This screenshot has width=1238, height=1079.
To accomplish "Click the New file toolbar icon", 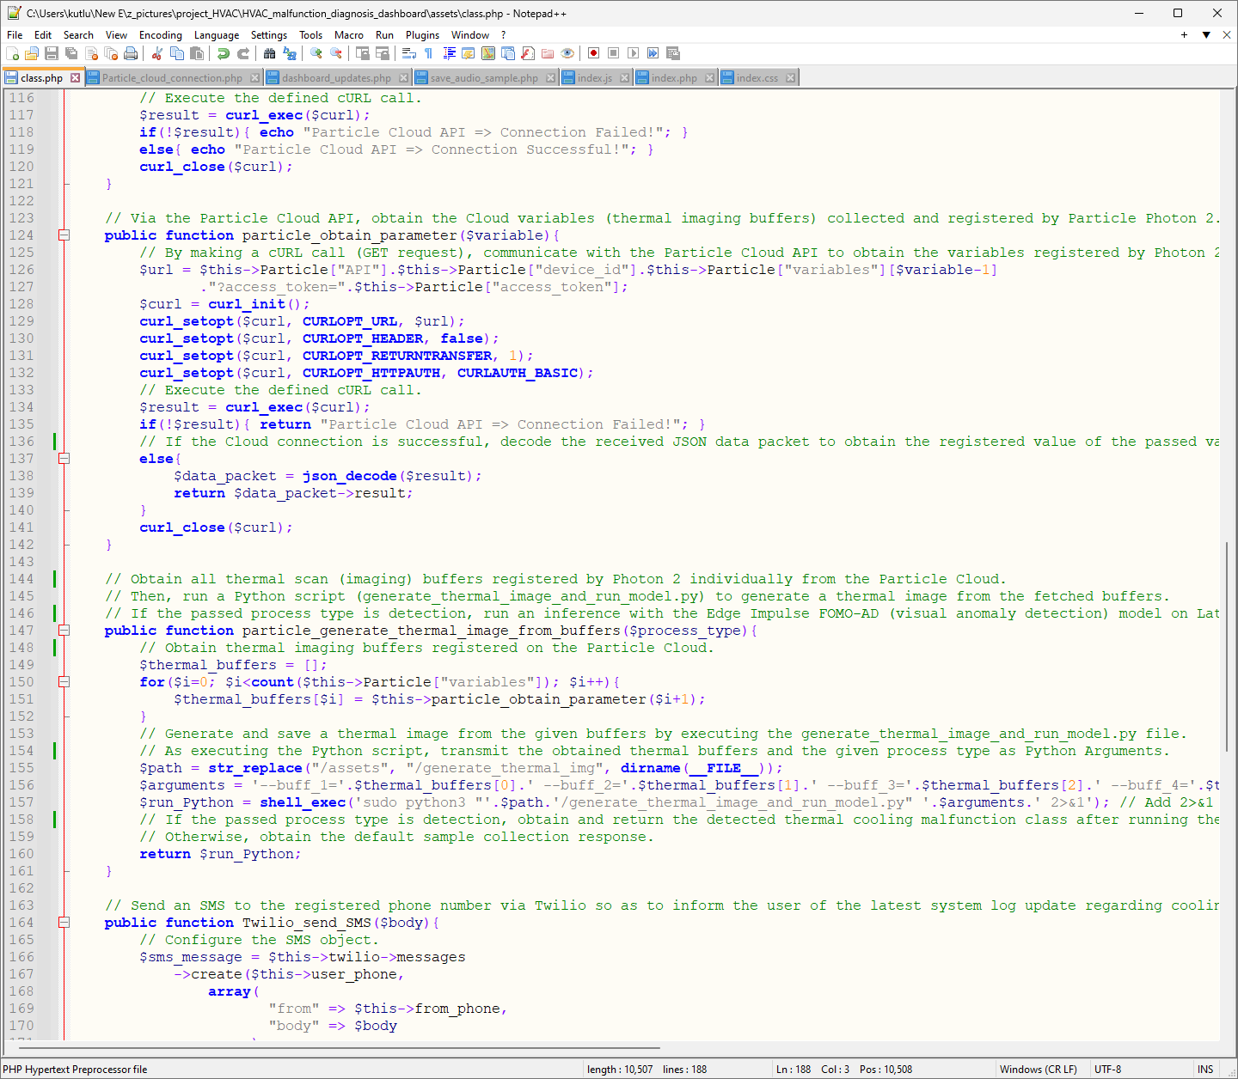I will click(x=12, y=53).
